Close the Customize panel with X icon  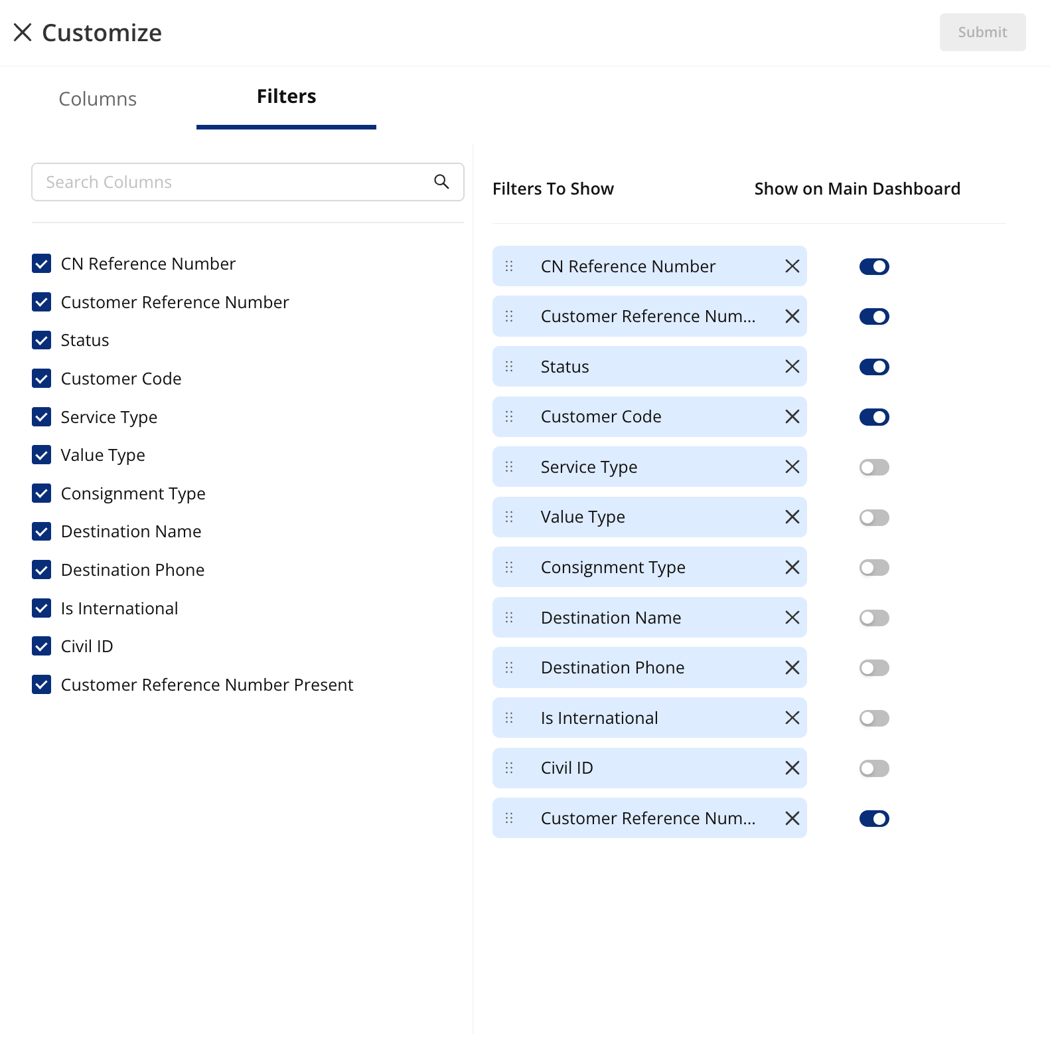(23, 33)
